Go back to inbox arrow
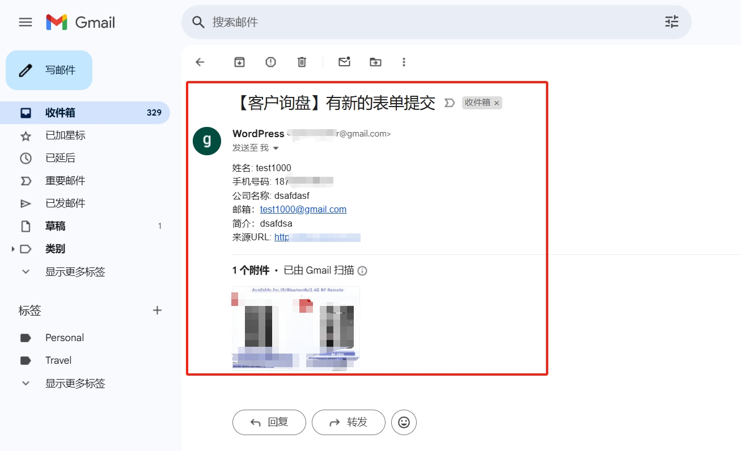Image resolution: width=741 pixels, height=451 pixels. [x=200, y=62]
